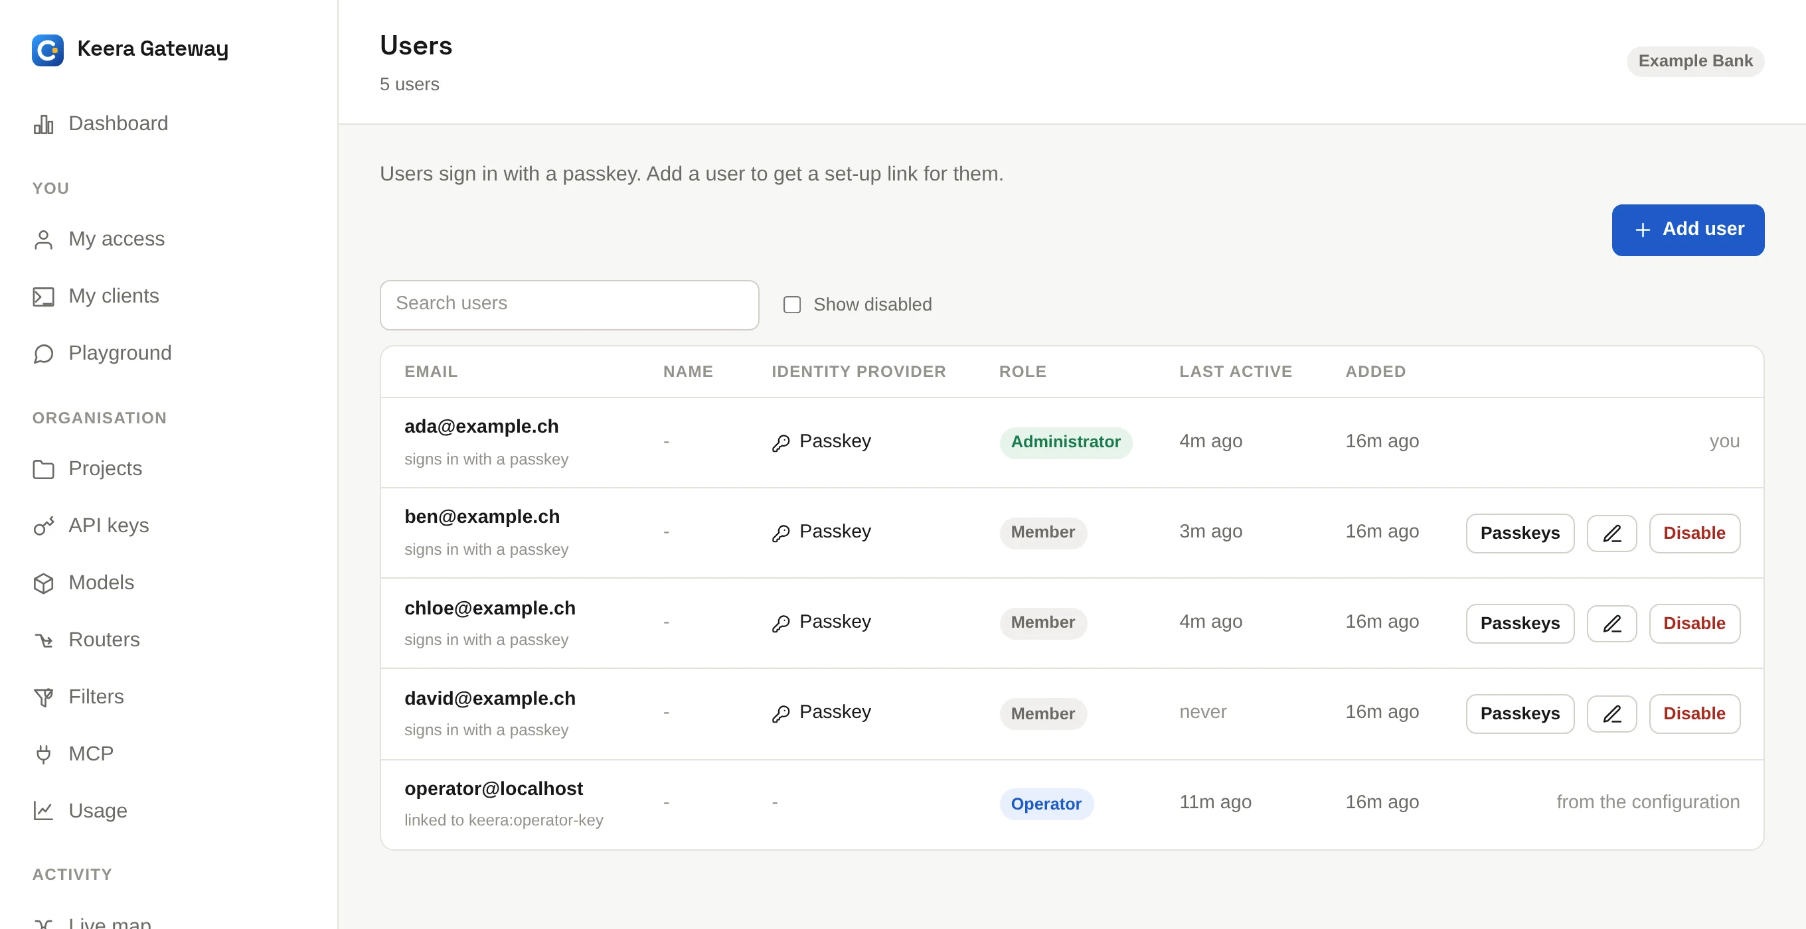Click the Keera Gateway logo icon
This screenshot has height=929, width=1806.
[x=48, y=50]
